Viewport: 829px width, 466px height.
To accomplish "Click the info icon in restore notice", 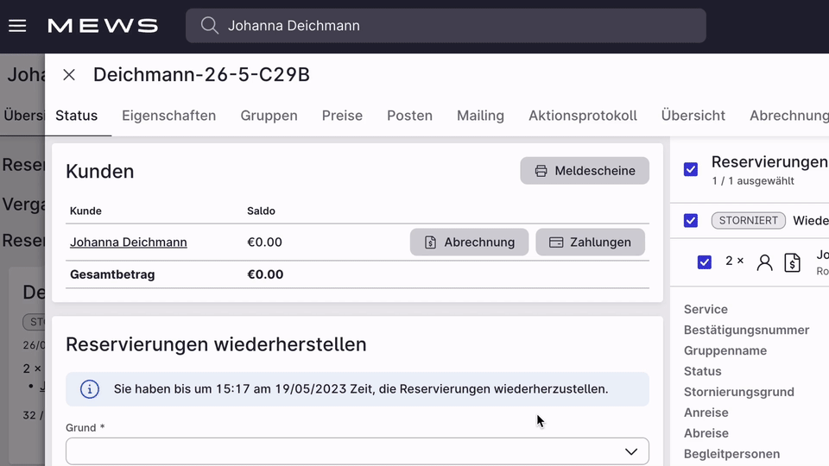I will [x=89, y=389].
